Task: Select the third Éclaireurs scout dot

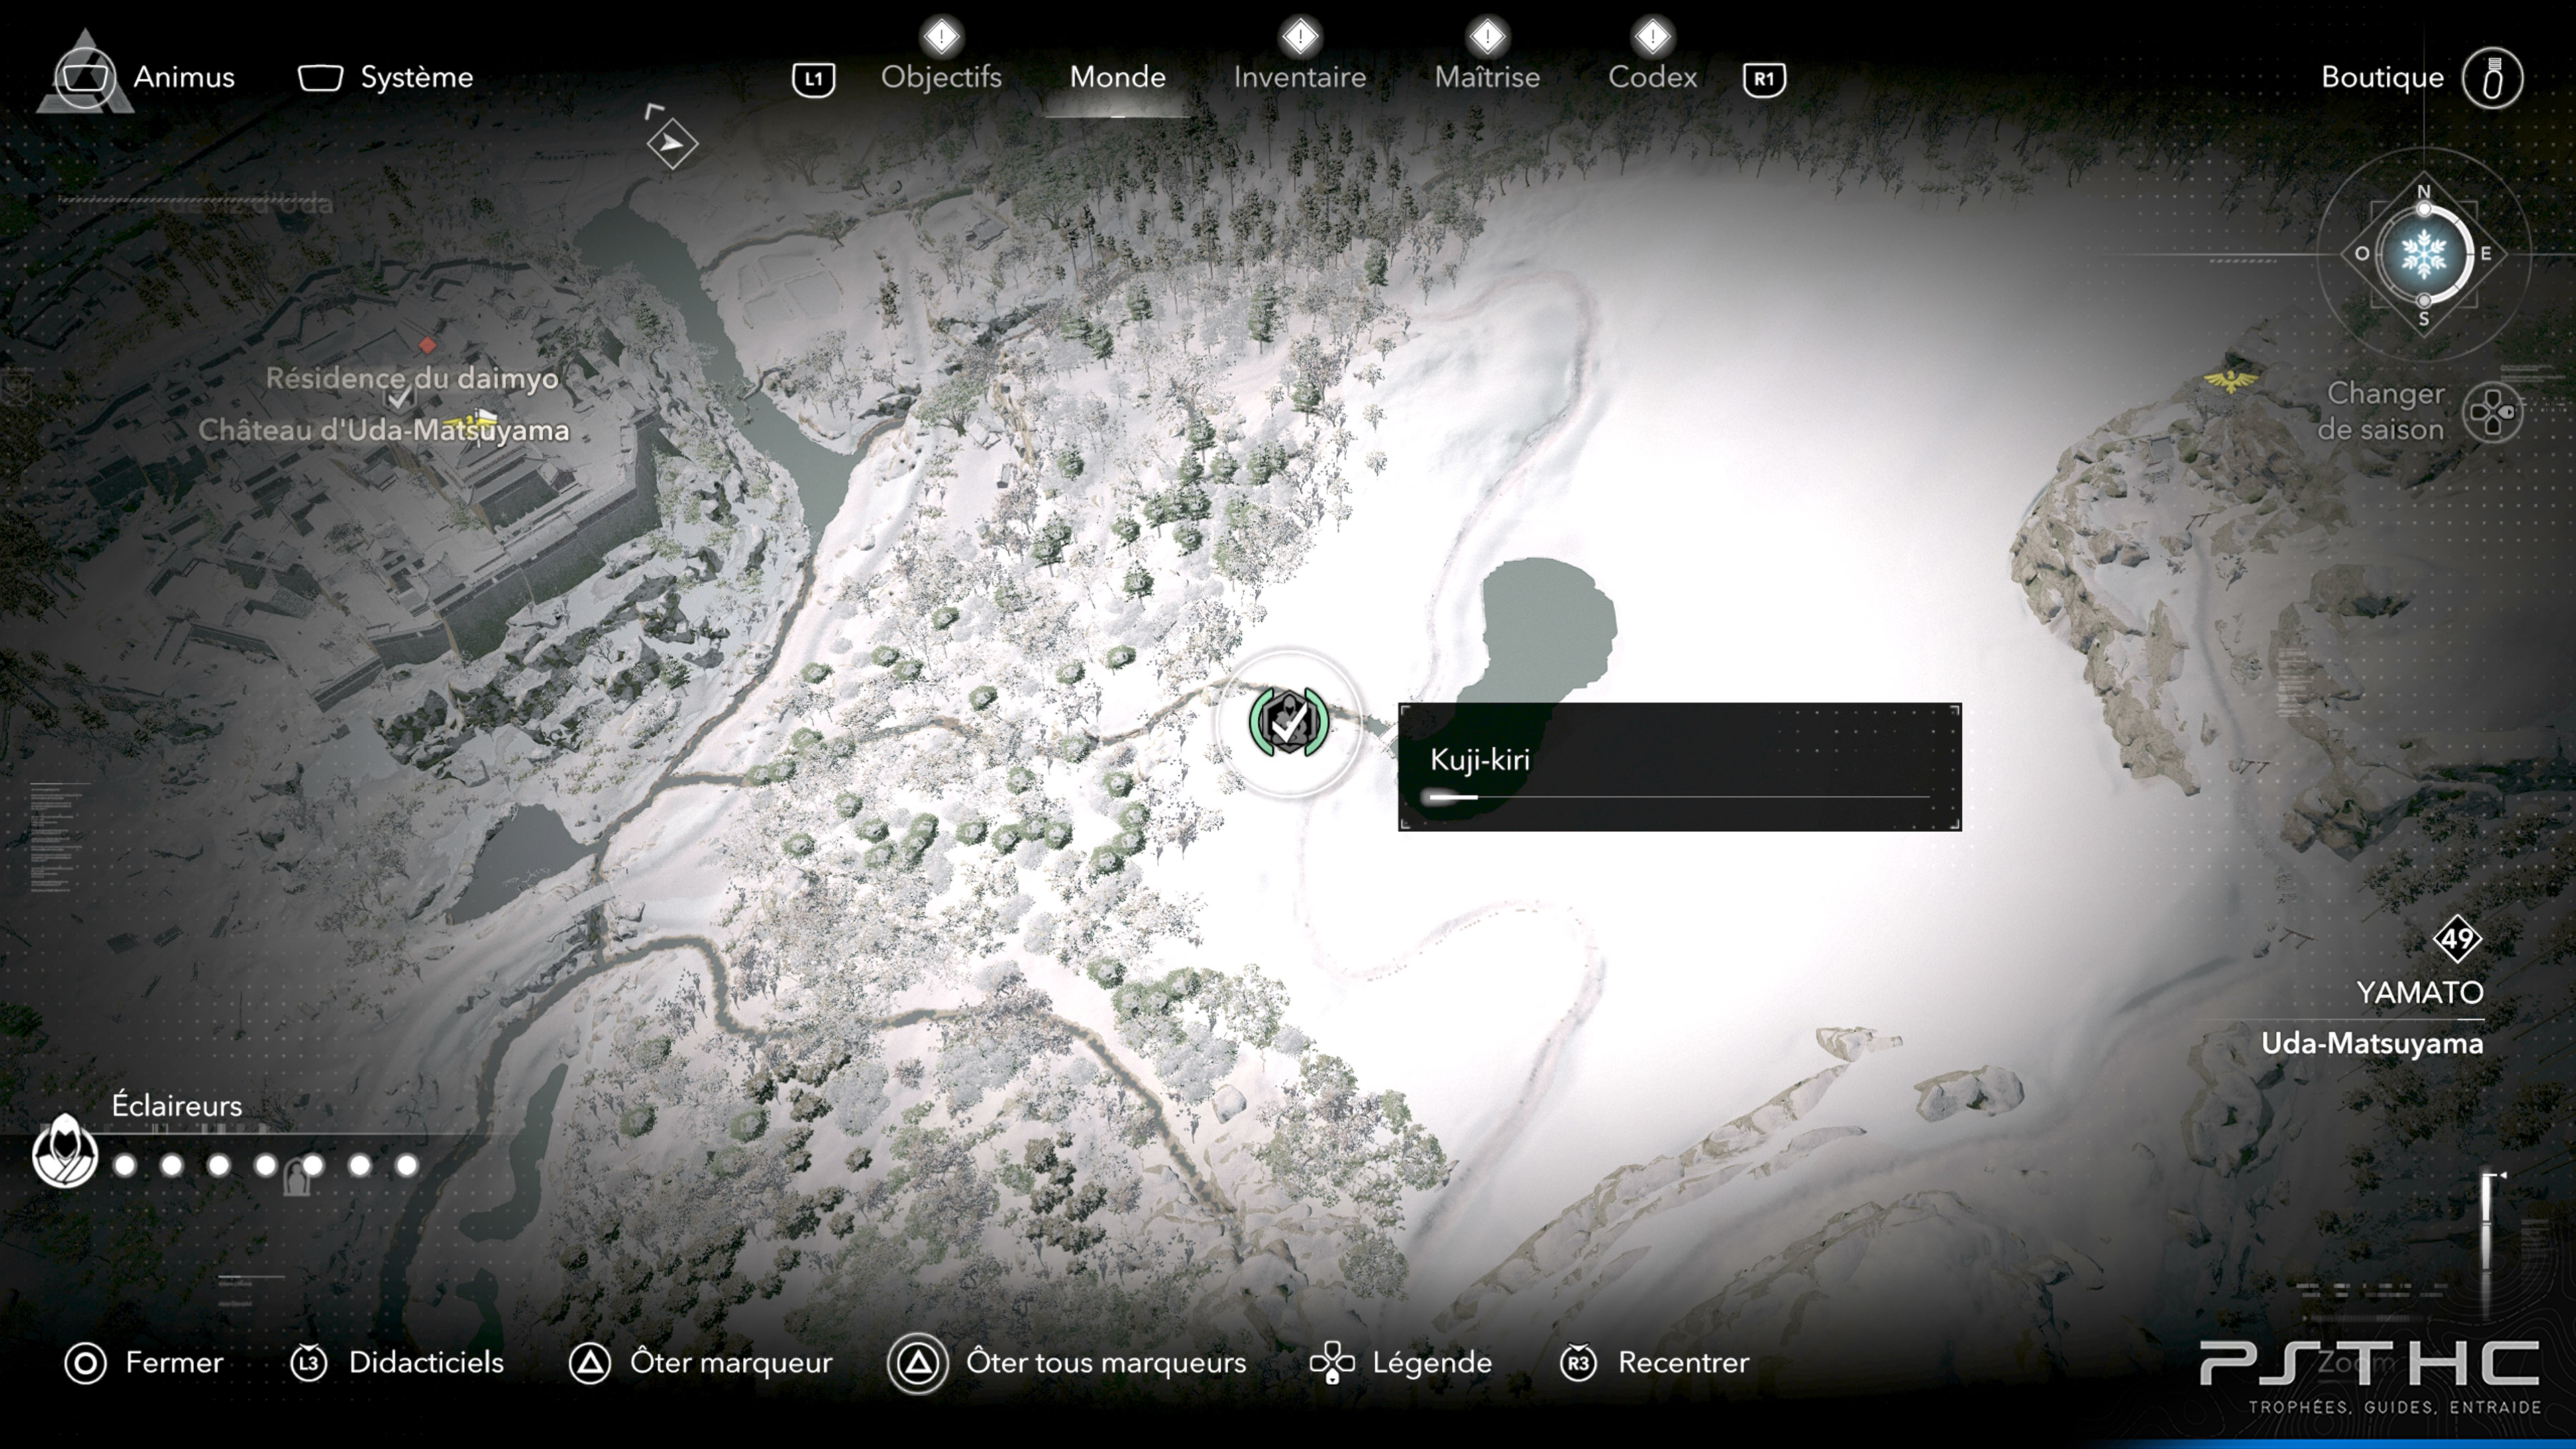Action: [x=219, y=1165]
